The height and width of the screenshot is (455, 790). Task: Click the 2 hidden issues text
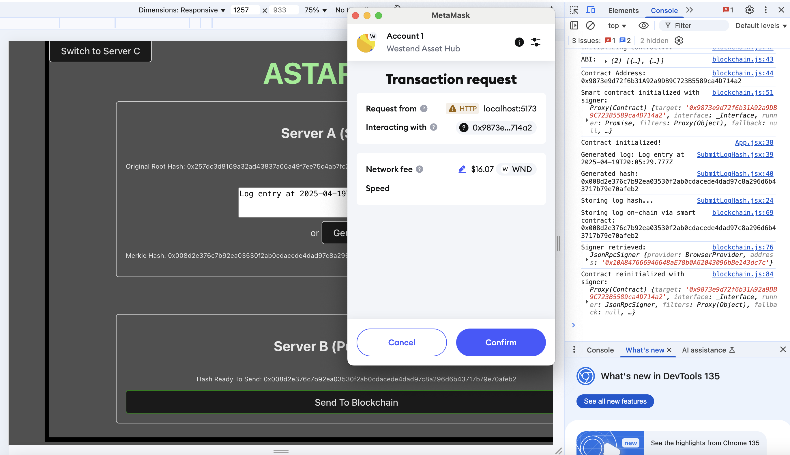[x=654, y=41]
